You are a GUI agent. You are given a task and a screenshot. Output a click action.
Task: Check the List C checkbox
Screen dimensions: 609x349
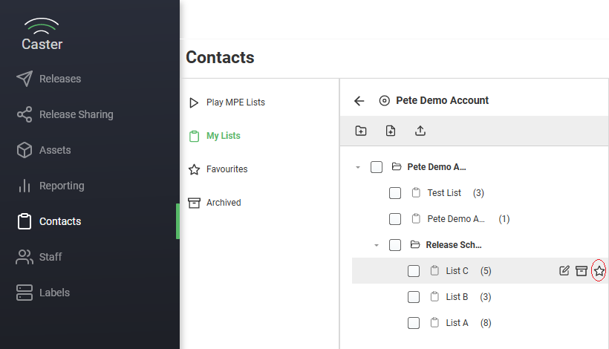(x=414, y=271)
